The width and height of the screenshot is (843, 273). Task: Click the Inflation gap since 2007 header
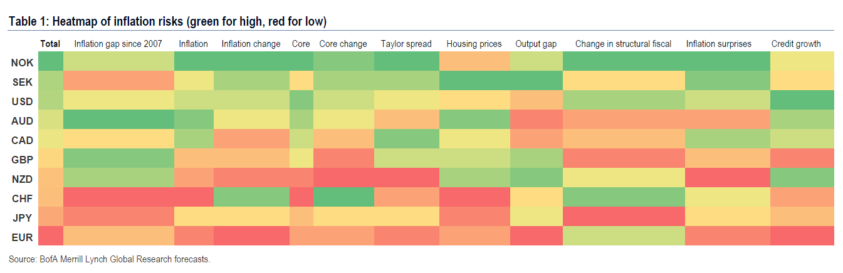(x=118, y=44)
